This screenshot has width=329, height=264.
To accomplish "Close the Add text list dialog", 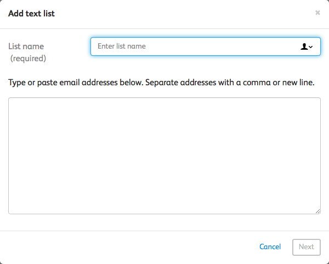I will tap(317, 13).
